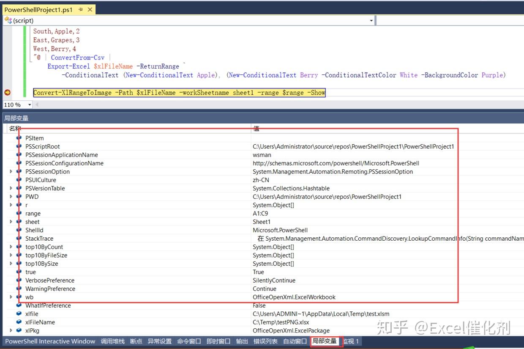Toggle a breakpoint on the Convert-XlRangeToImage line
Image resolution: width=524 pixels, height=349 pixels.
point(7,92)
